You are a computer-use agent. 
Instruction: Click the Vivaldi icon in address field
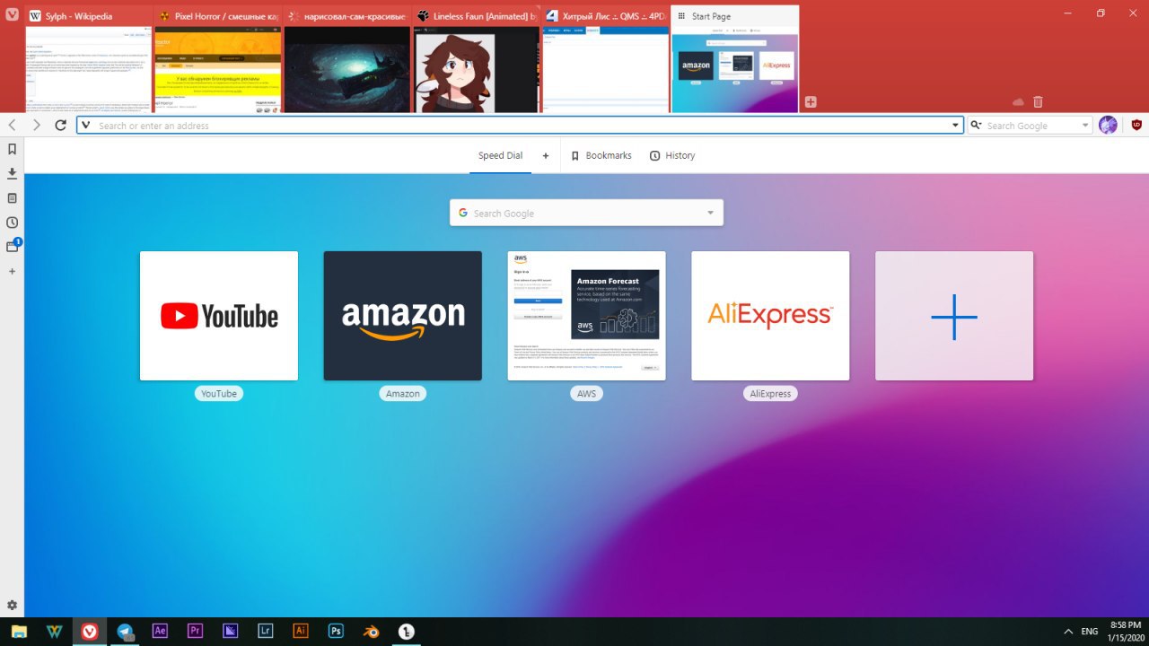coord(86,126)
